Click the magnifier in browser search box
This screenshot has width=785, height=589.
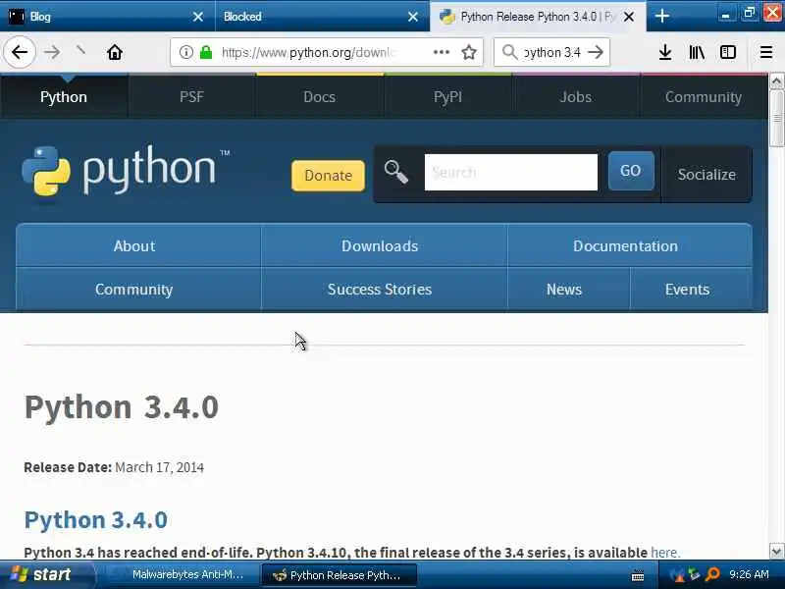(509, 52)
